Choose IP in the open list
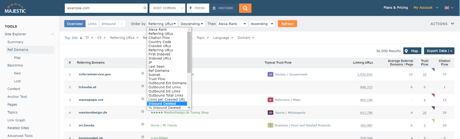460x139 pixels. [x=167, y=62]
